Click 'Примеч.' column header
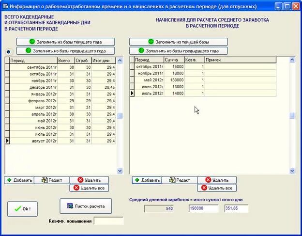Image resolution: width=302 pixels, height=236 pixels. [241, 60]
